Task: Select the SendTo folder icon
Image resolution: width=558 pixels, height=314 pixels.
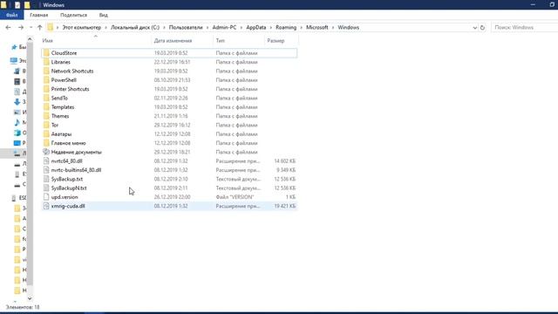Action: pyautogui.click(x=46, y=98)
